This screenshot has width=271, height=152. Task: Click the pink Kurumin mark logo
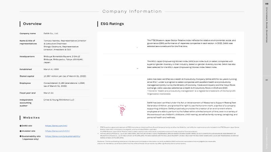[122, 110]
